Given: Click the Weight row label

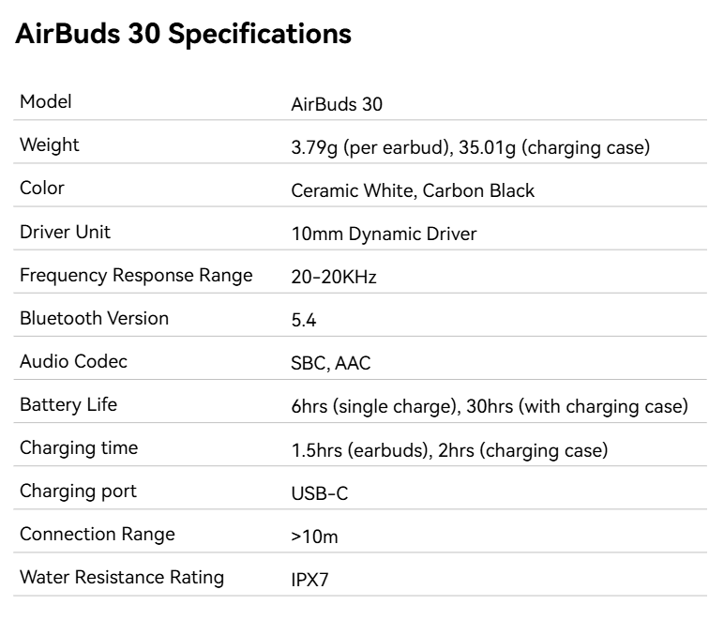Looking at the screenshot, I should click(x=50, y=145).
